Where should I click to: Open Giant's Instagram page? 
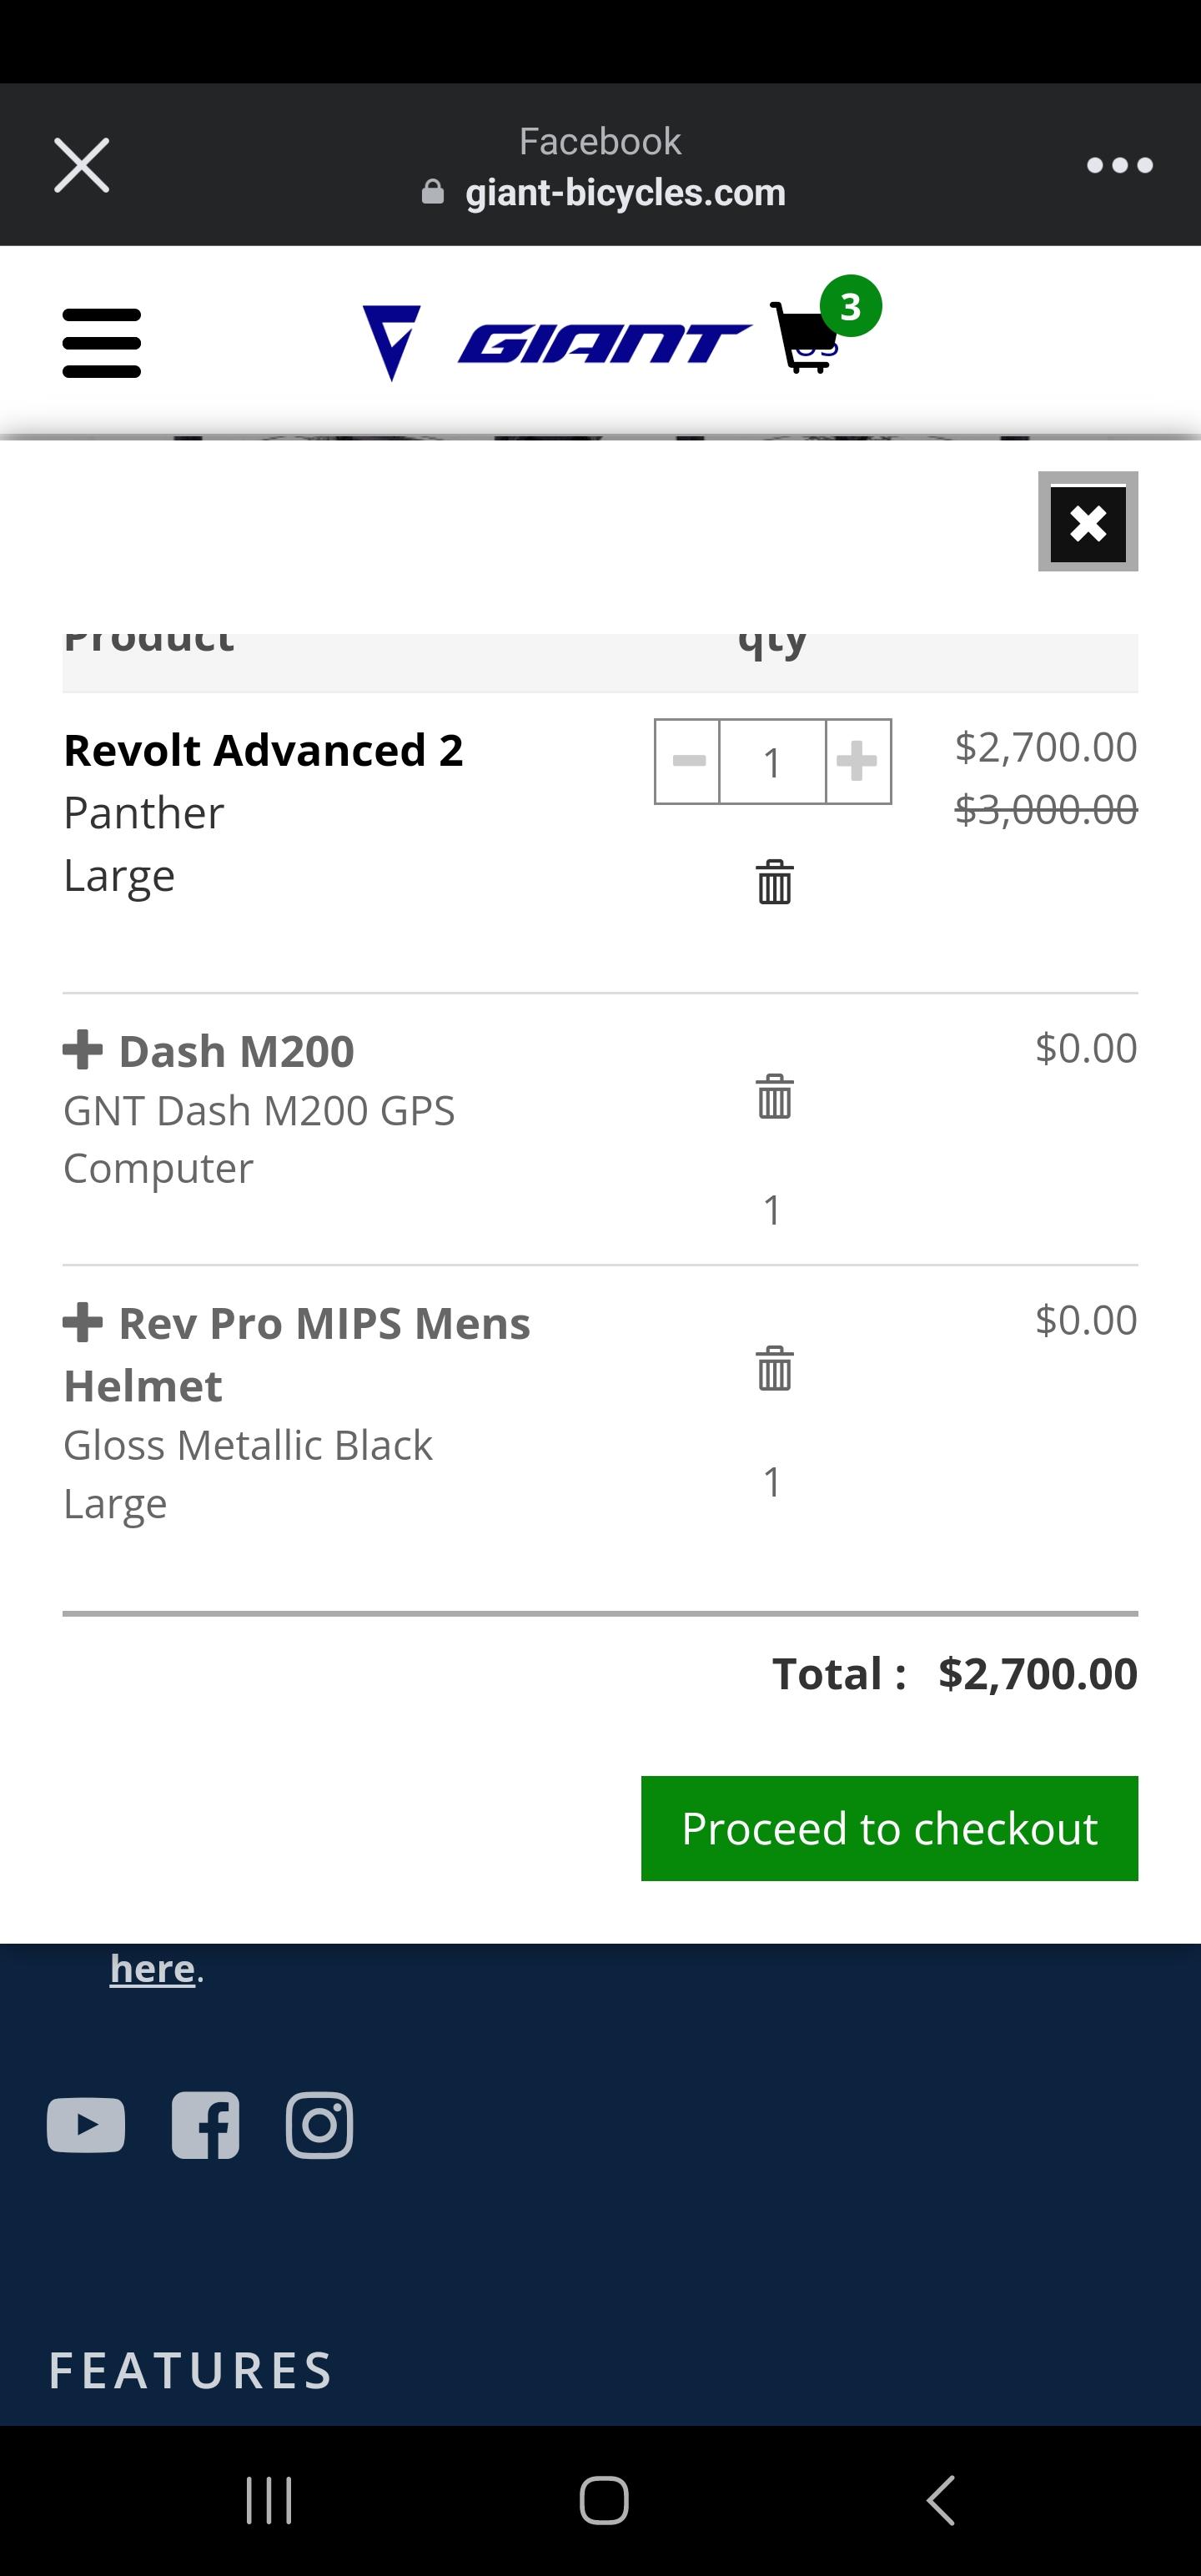point(319,2125)
